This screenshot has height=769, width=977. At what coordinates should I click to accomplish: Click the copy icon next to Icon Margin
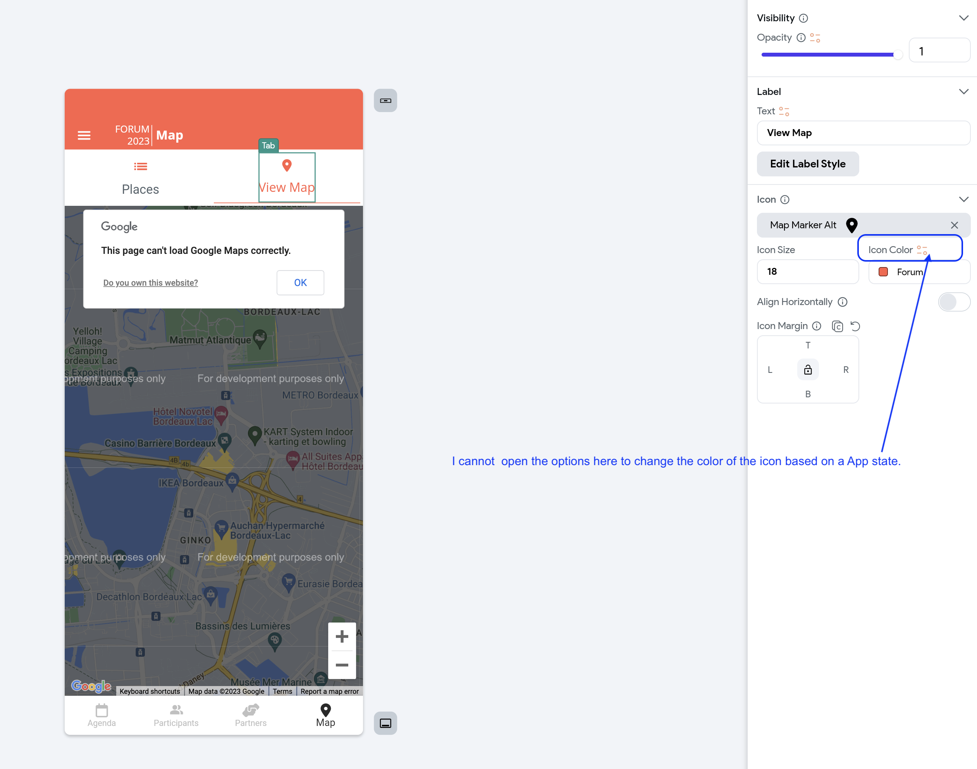[838, 326]
